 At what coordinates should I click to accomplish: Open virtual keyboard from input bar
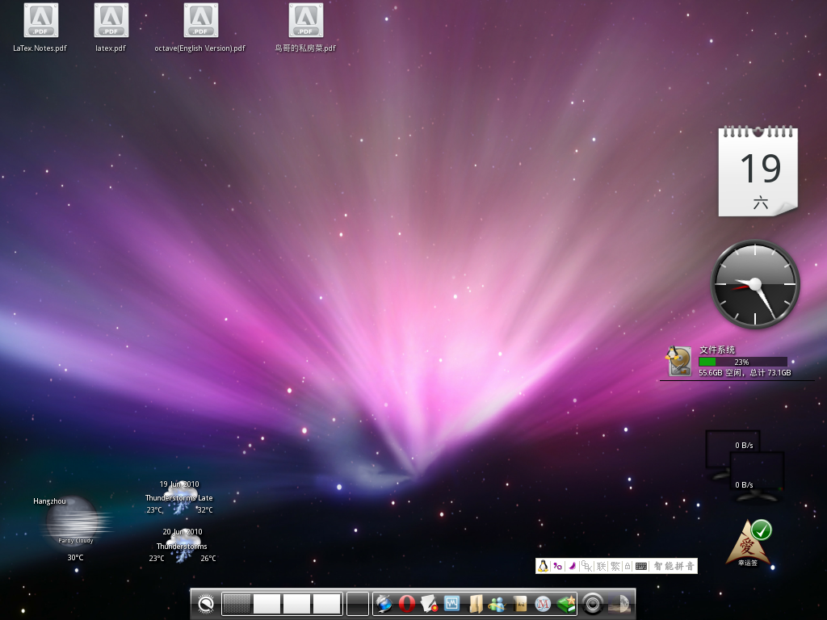[x=641, y=566]
